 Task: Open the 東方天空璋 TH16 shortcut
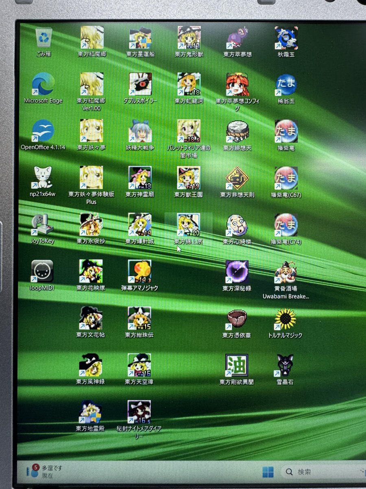click(x=139, y=365)
